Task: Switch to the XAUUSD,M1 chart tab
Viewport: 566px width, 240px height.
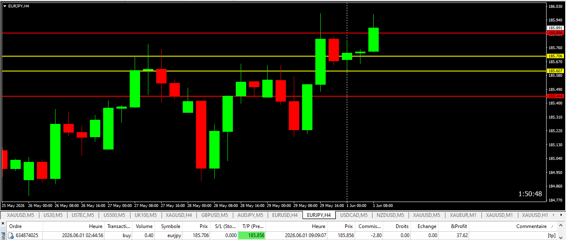Action: [x=499, y=215]
